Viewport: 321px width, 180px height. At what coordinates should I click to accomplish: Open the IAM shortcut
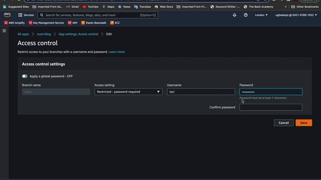click(73, 23)
